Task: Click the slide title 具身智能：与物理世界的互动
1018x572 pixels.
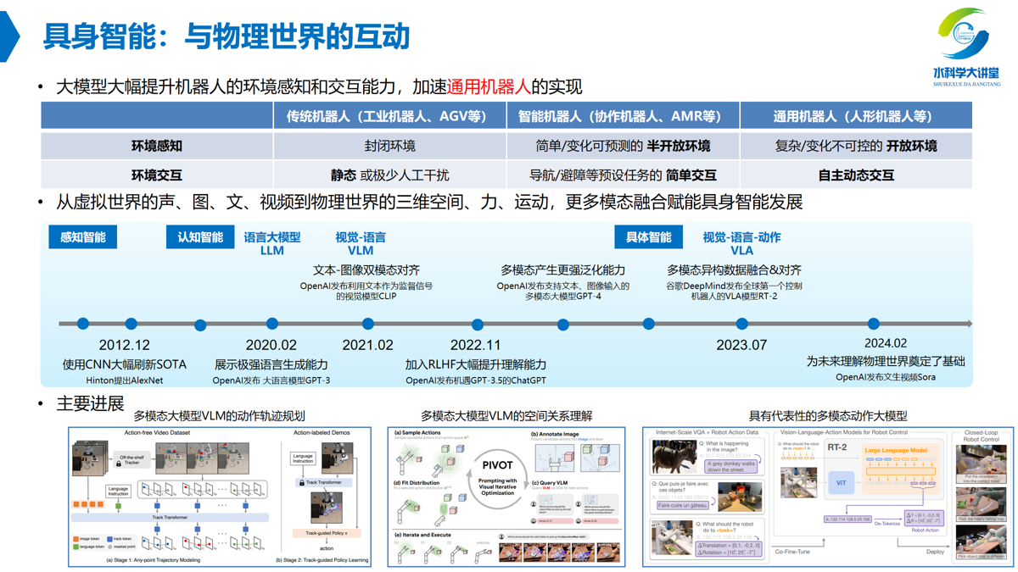Action: click(x=227, y=36)
